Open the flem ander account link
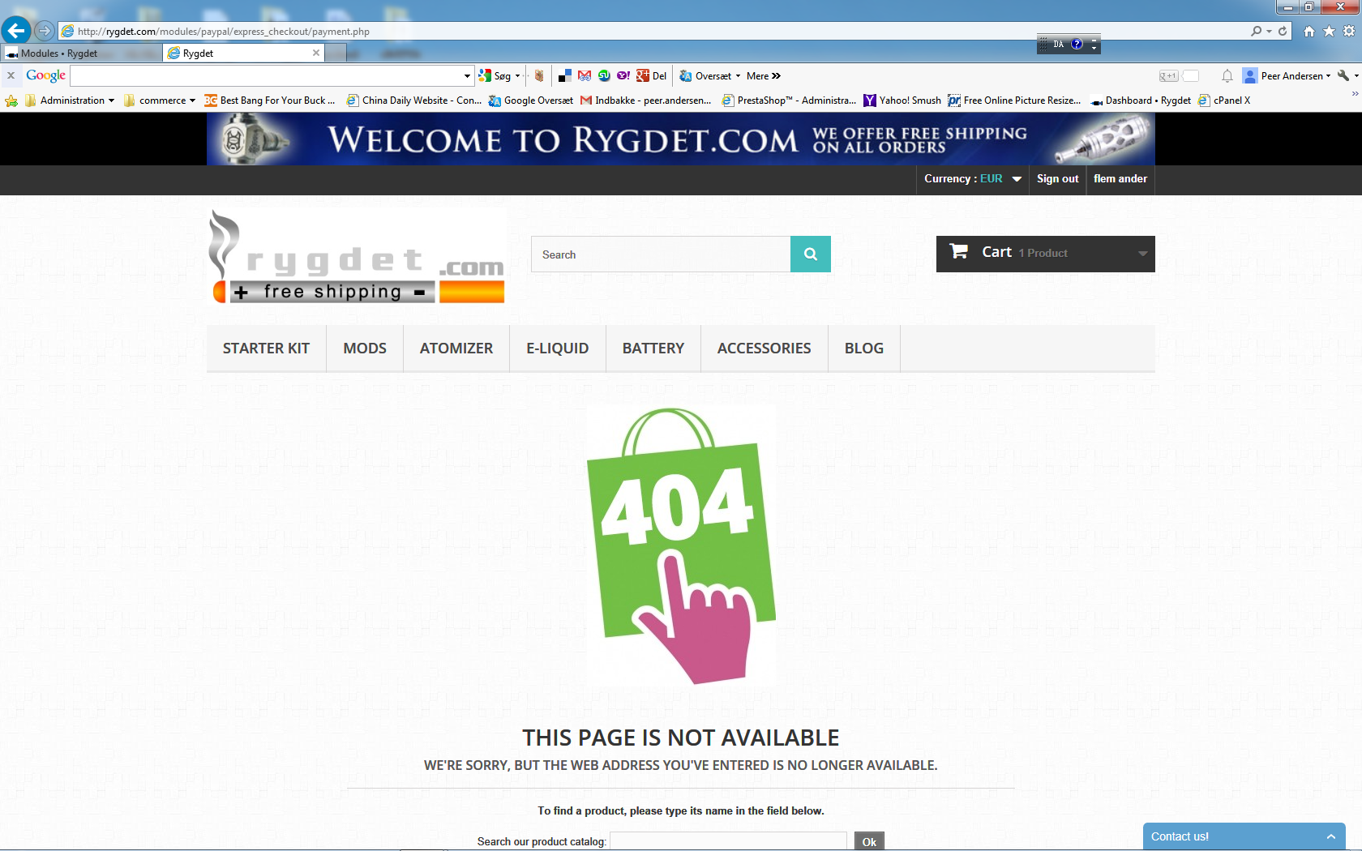The width and height of the screenshot is (1362, 851). [1120, 179]
